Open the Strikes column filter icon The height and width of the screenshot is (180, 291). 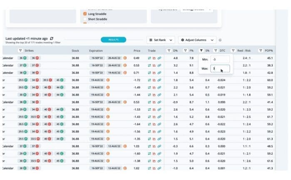(20, 50)
